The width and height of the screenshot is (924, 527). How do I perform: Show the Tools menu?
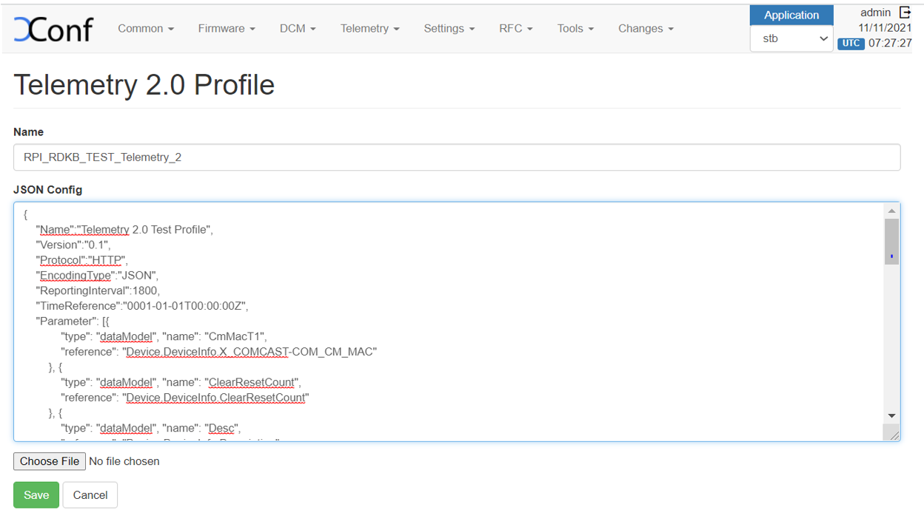(575, 29)
